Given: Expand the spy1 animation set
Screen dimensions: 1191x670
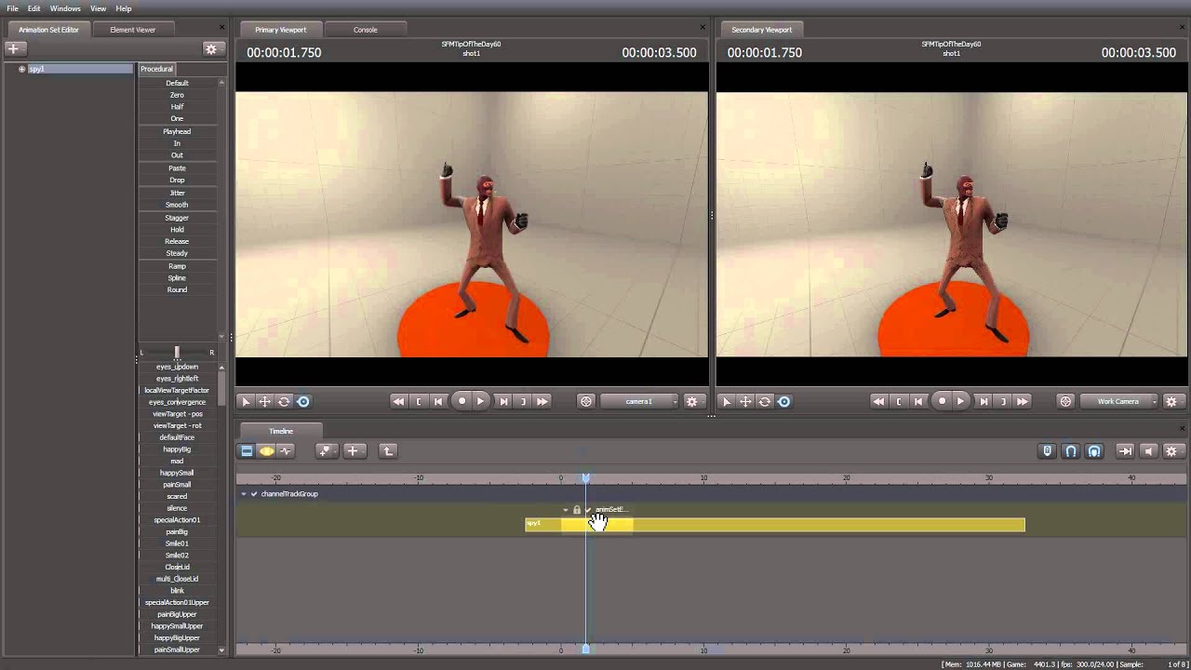Looking at the screenshot, I should pyautogui.click(x=21, y=69).
